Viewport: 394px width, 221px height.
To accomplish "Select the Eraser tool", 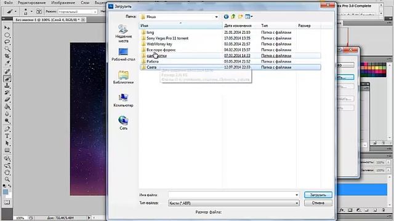I will tap(7, 100).
